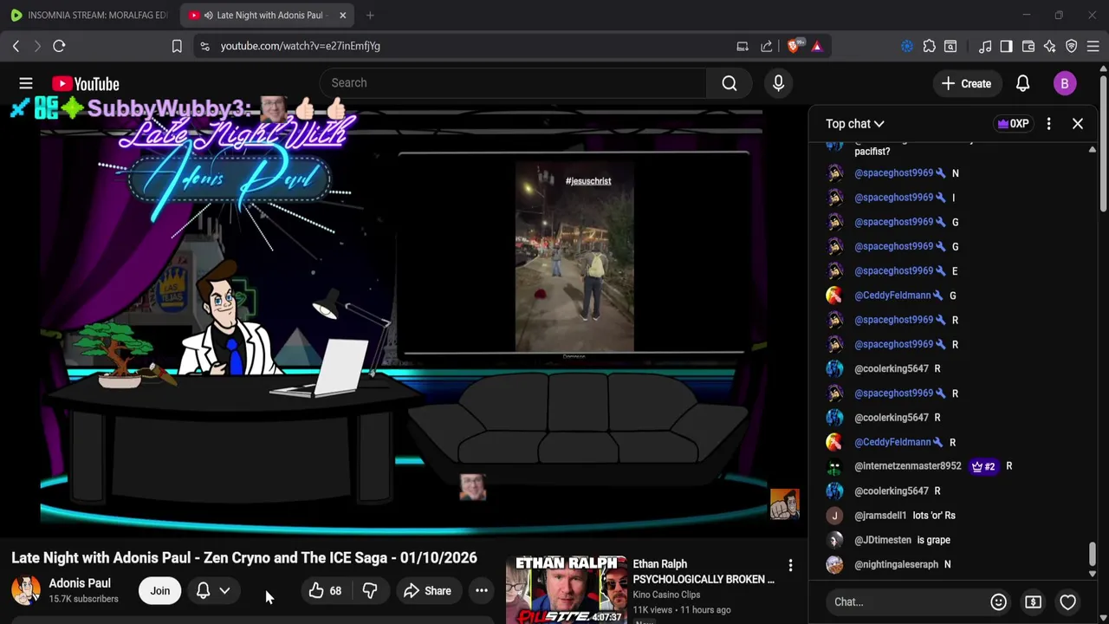This screenshot has height=624, width=1109.
Task: Open emoji picker in chat box
Action: tap(998, 601)
